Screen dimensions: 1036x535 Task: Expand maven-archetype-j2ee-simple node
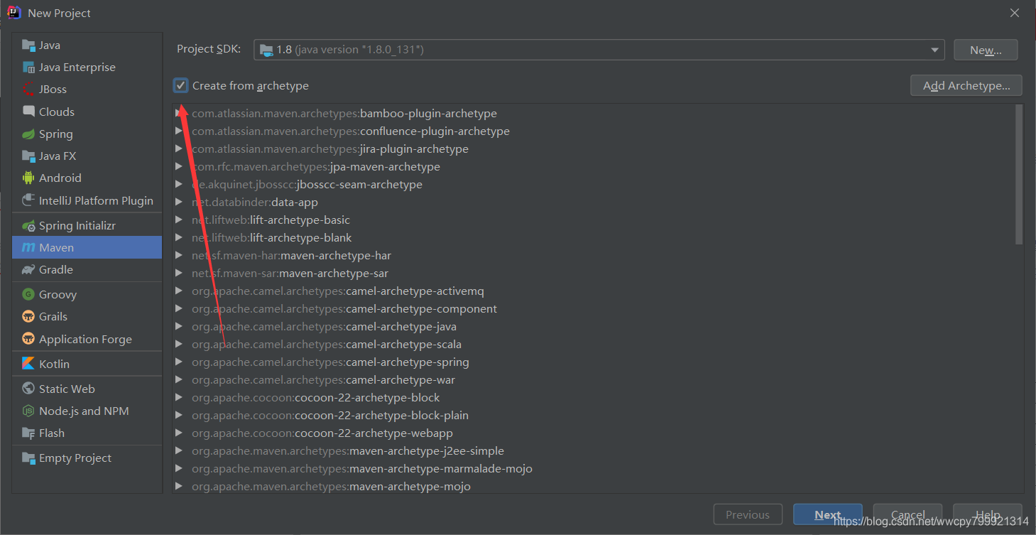179,451
